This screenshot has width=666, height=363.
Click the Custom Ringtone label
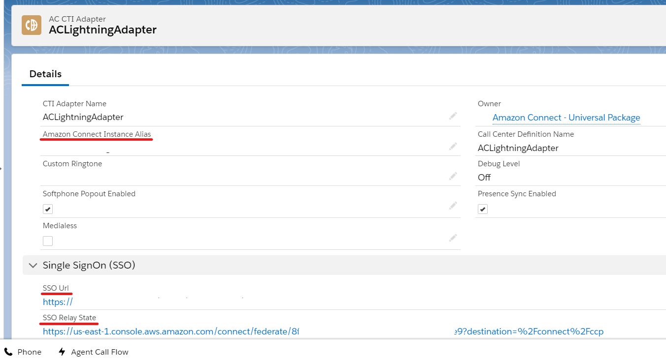tap(72, 164)
